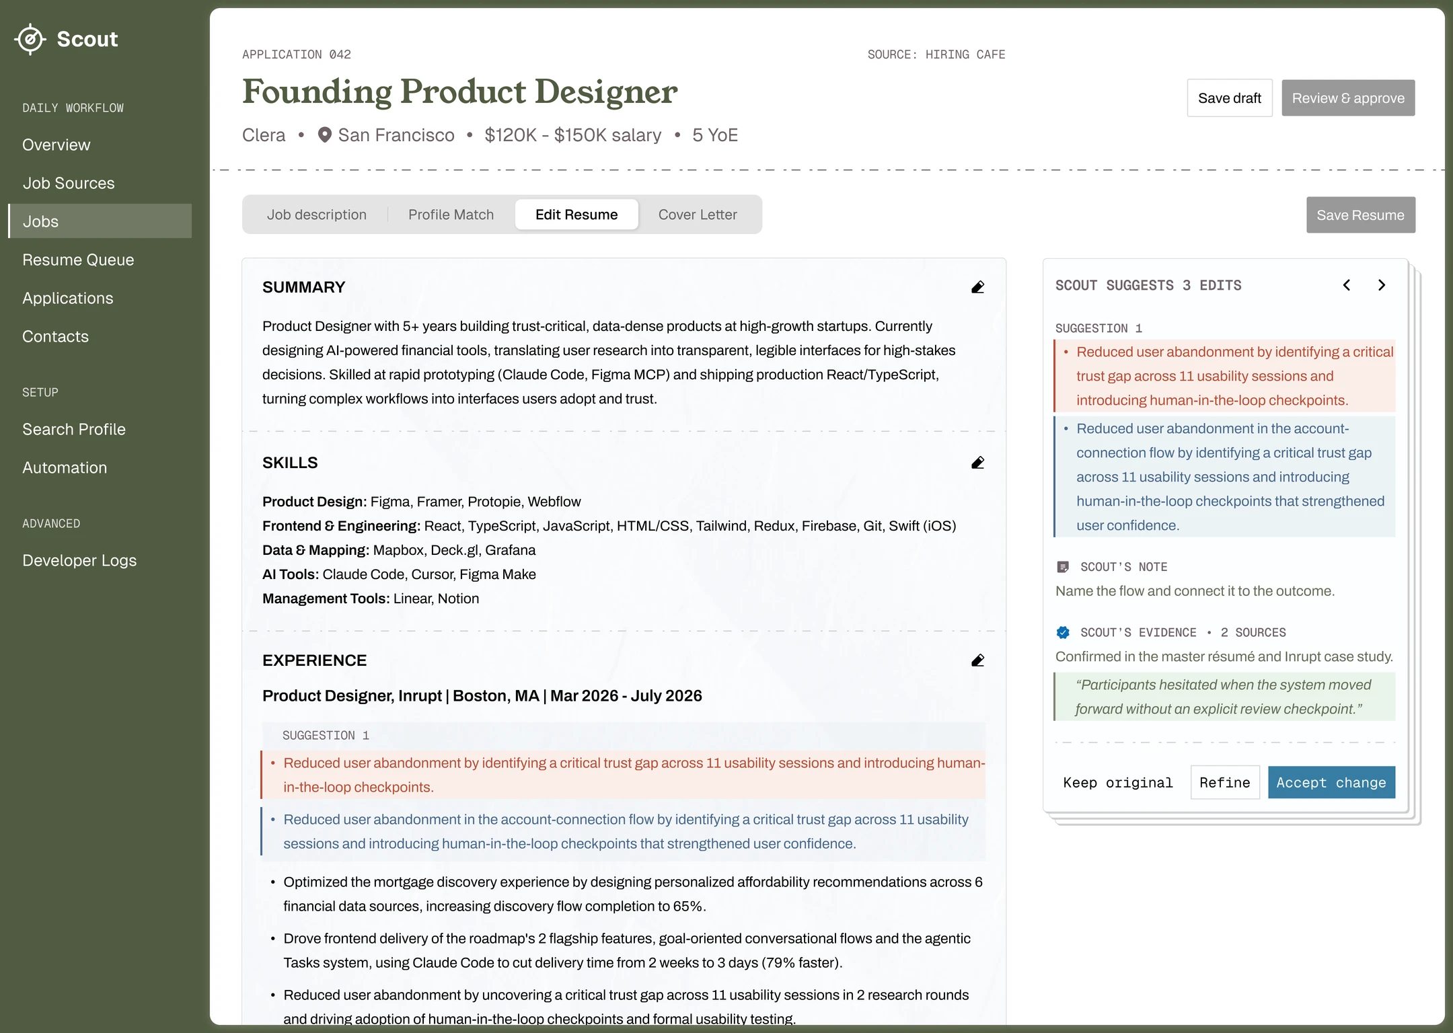Open the Cover Letter tab
The image size is (1453, 1033).
click(x=698, y=215)
